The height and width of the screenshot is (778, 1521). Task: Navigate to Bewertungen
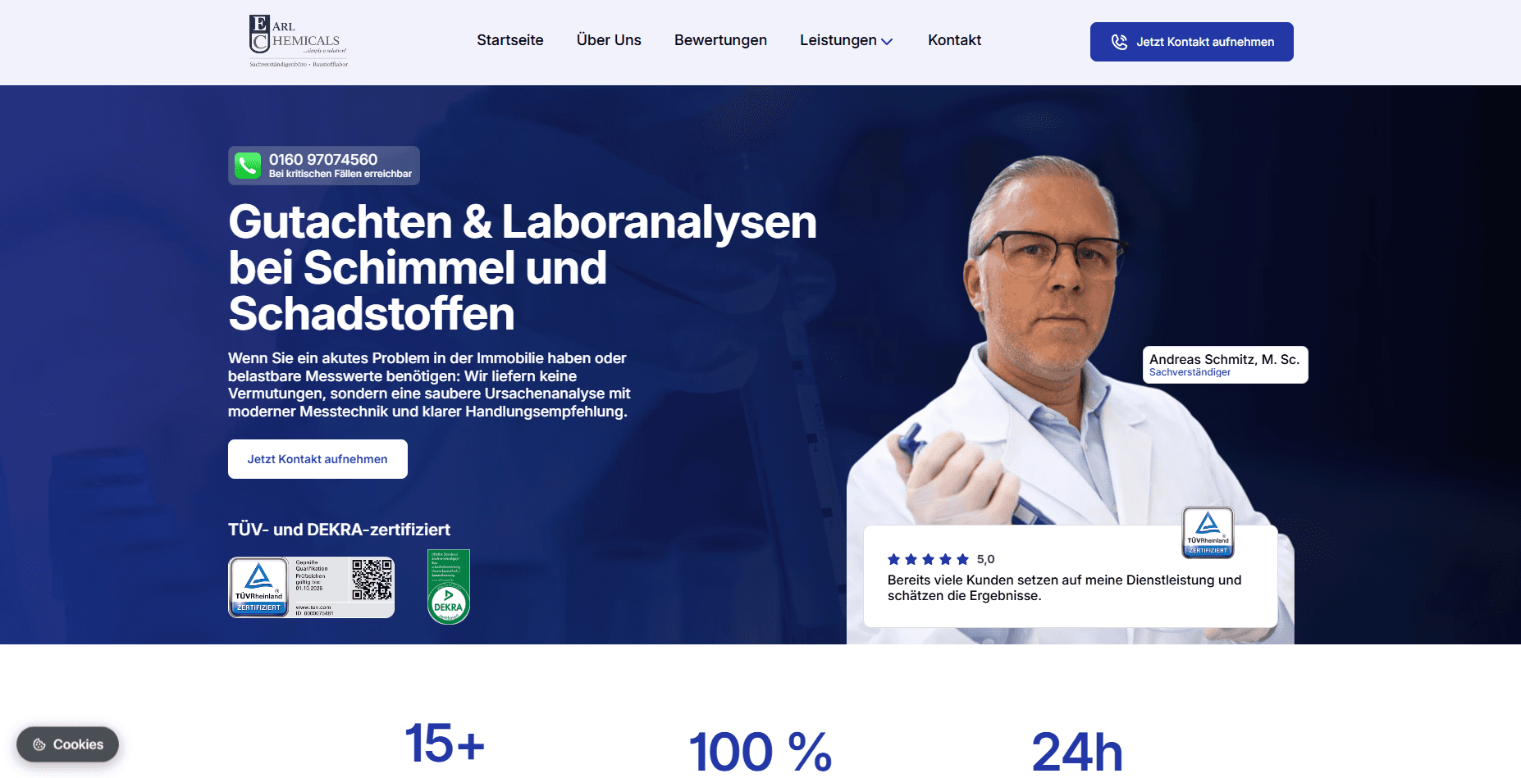tap(720, 40)
